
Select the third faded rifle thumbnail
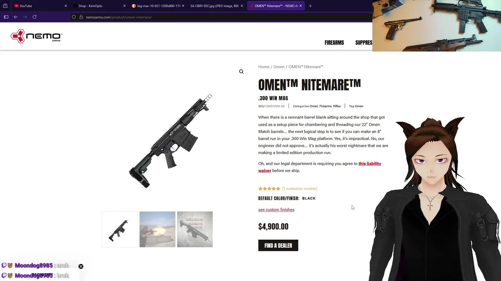click(195, 229)
